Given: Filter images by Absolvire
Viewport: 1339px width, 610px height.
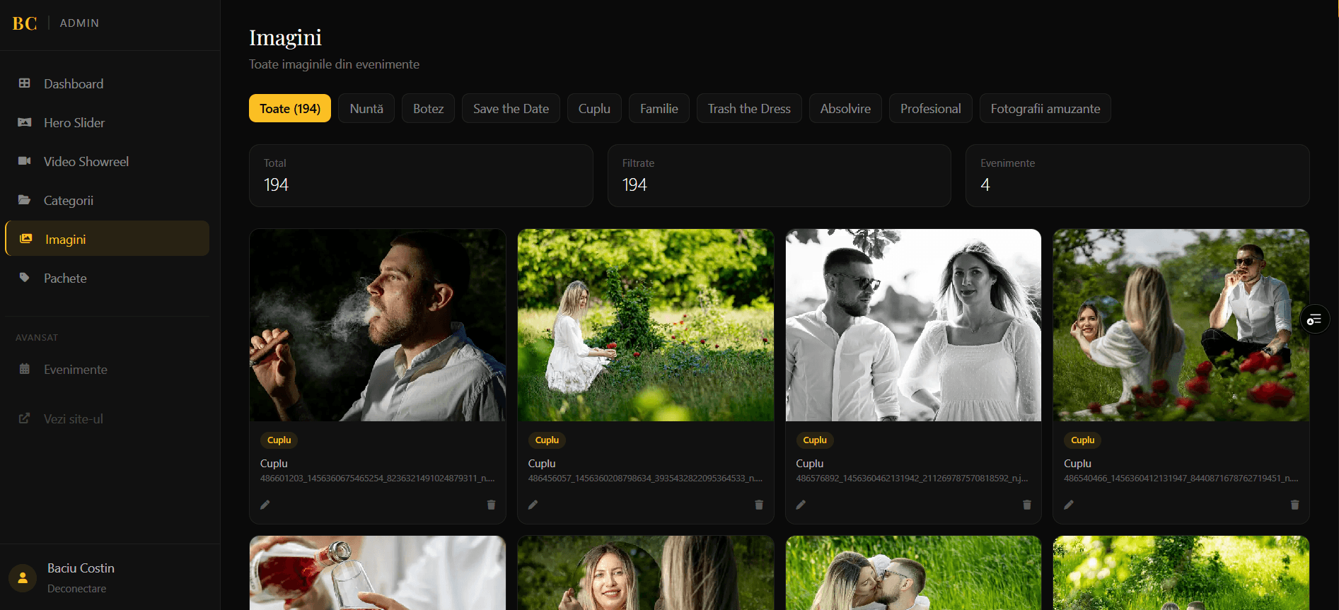Looking at the screenshot, I should (x=845, y=108).
